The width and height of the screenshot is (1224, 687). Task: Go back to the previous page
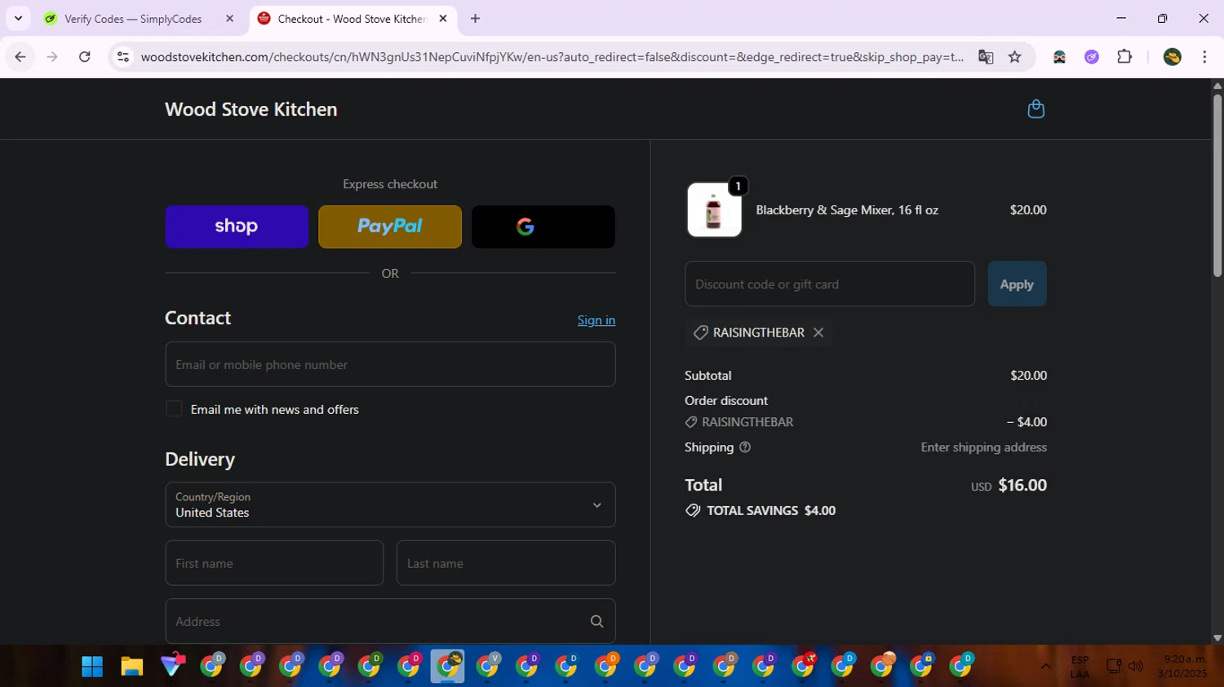click(x=20, y=57)
